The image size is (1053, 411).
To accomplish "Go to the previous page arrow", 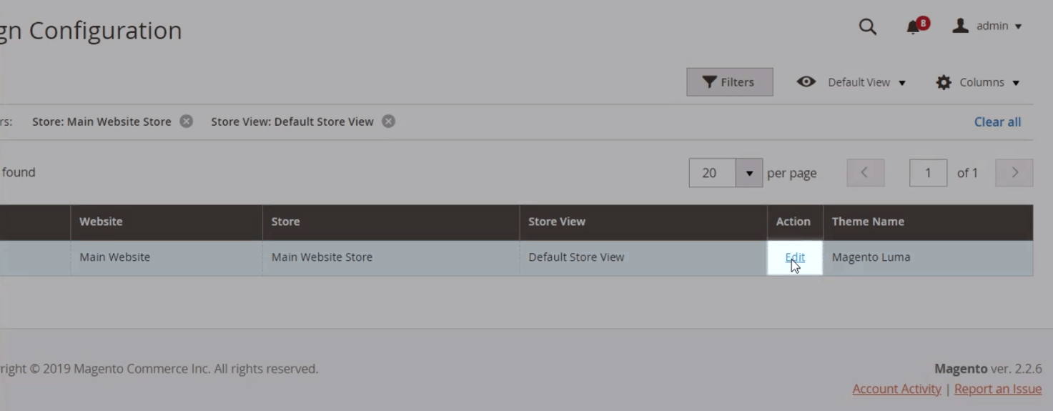I will pyautogui.click(x=865, y=172).
